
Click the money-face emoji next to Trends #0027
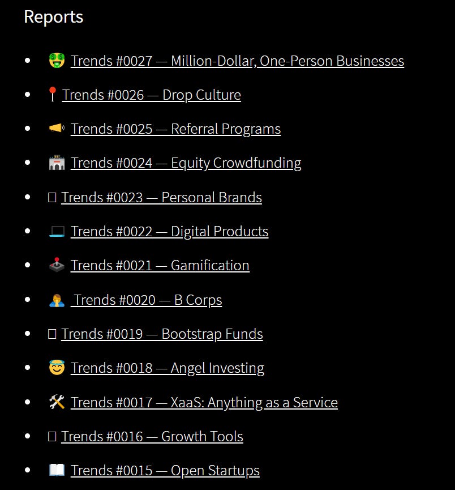tap(57, 61)
